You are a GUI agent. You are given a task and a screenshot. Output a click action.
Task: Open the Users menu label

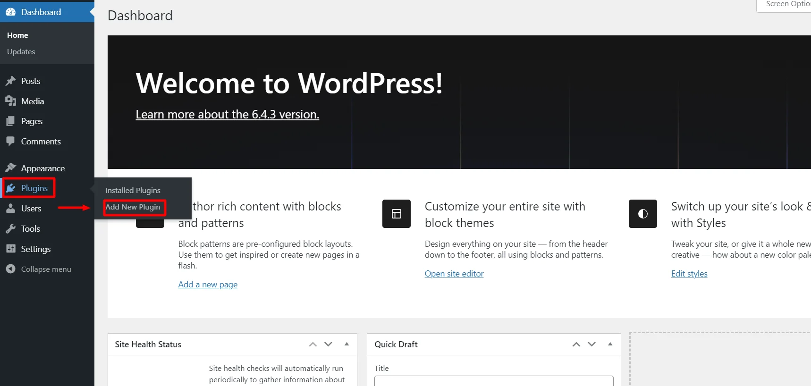point(31,209)
